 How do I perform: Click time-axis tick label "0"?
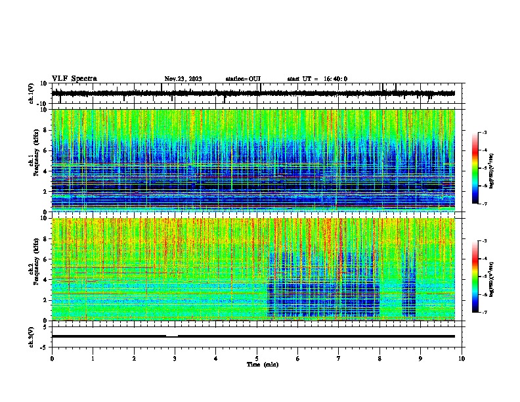(x=52, y=359)
